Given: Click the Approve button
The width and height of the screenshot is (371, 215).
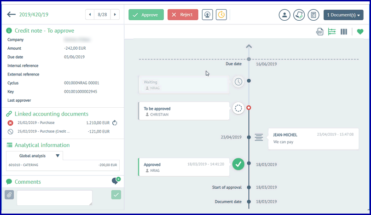Looking at the screenshot, I should coord(146,15).
